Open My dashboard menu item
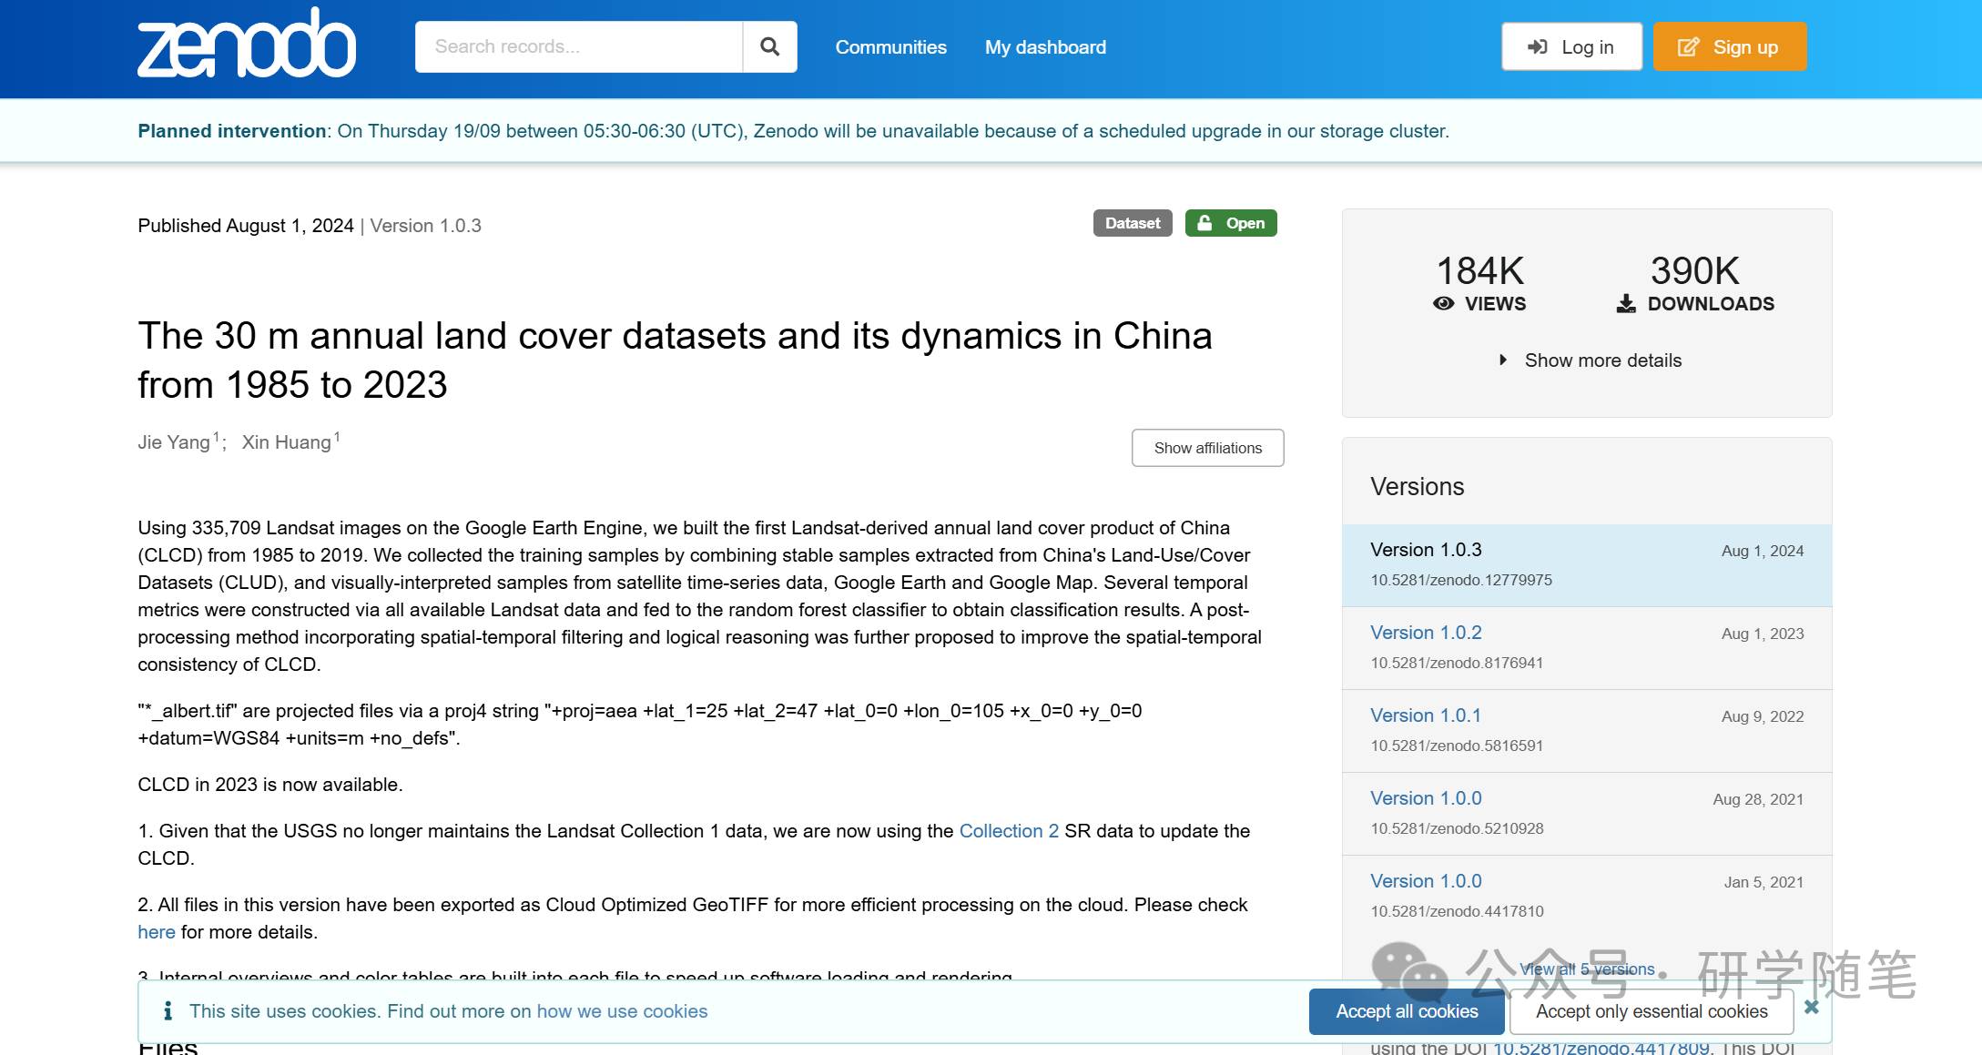Screen dimensions: 1982x1055 (x=1047, y=47)
